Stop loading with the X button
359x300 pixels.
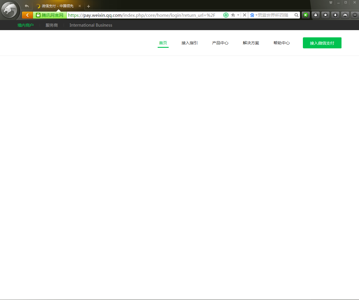244,15
